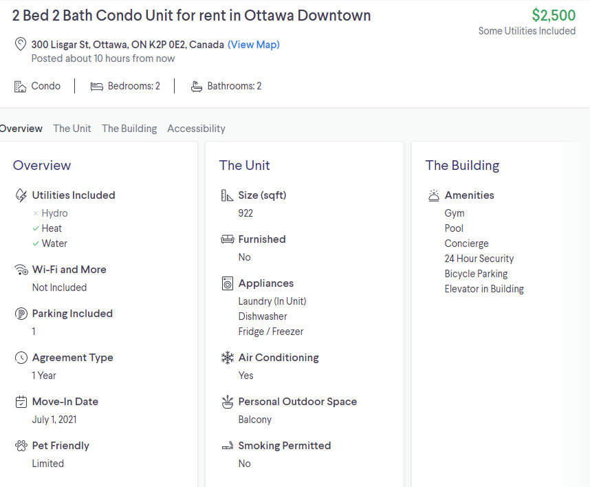The width and height of the screenshot is (590, 487).
Task: Switch to the Overview tab
Action: coord(21,129)
